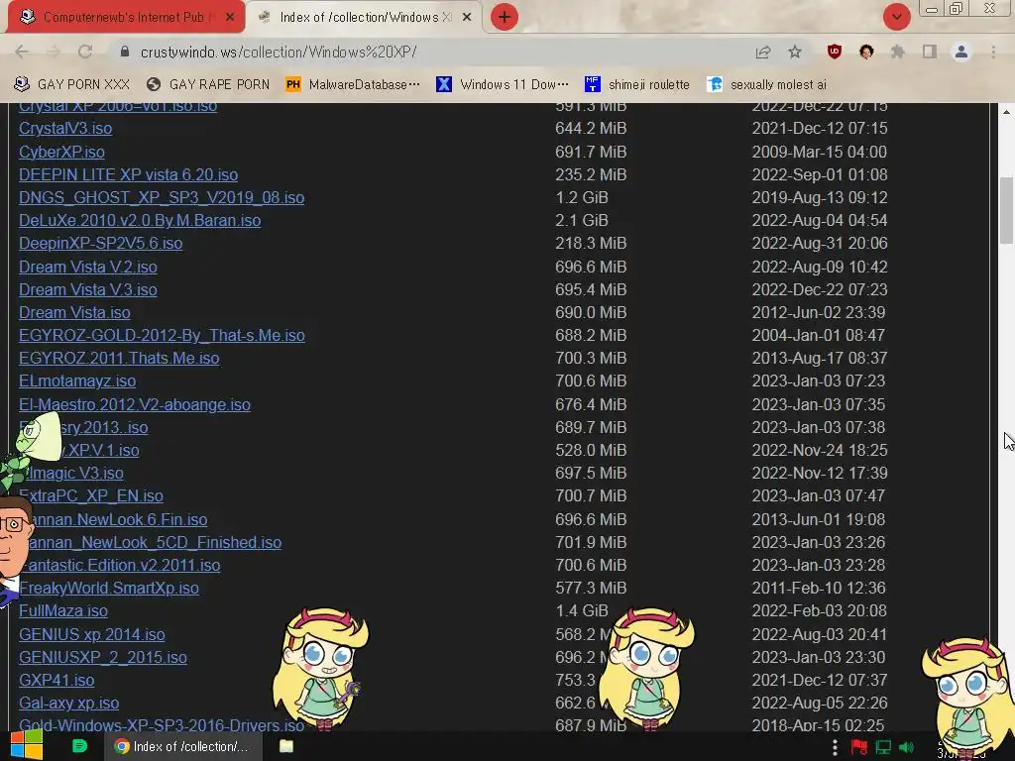This screenshot has width=1015, height=761.
Task: Open the ELmotamayz.iso link
Action: (x=77, y=380)
